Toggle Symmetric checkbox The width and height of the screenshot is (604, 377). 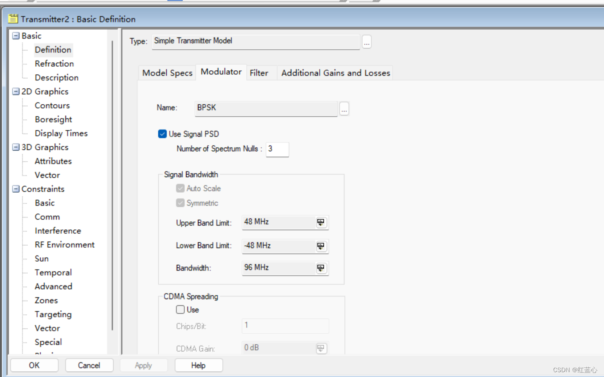point(180,203)
